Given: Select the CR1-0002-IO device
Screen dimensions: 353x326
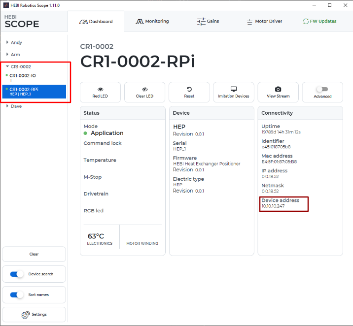Looking at the screenshot, I should (34, 78).
